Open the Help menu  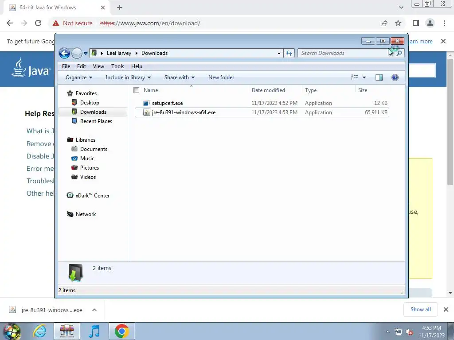137,66
